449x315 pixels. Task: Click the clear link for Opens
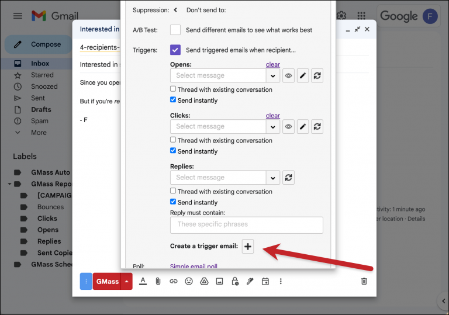272,64
